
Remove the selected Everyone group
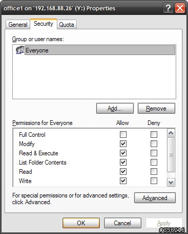[156, 109]
